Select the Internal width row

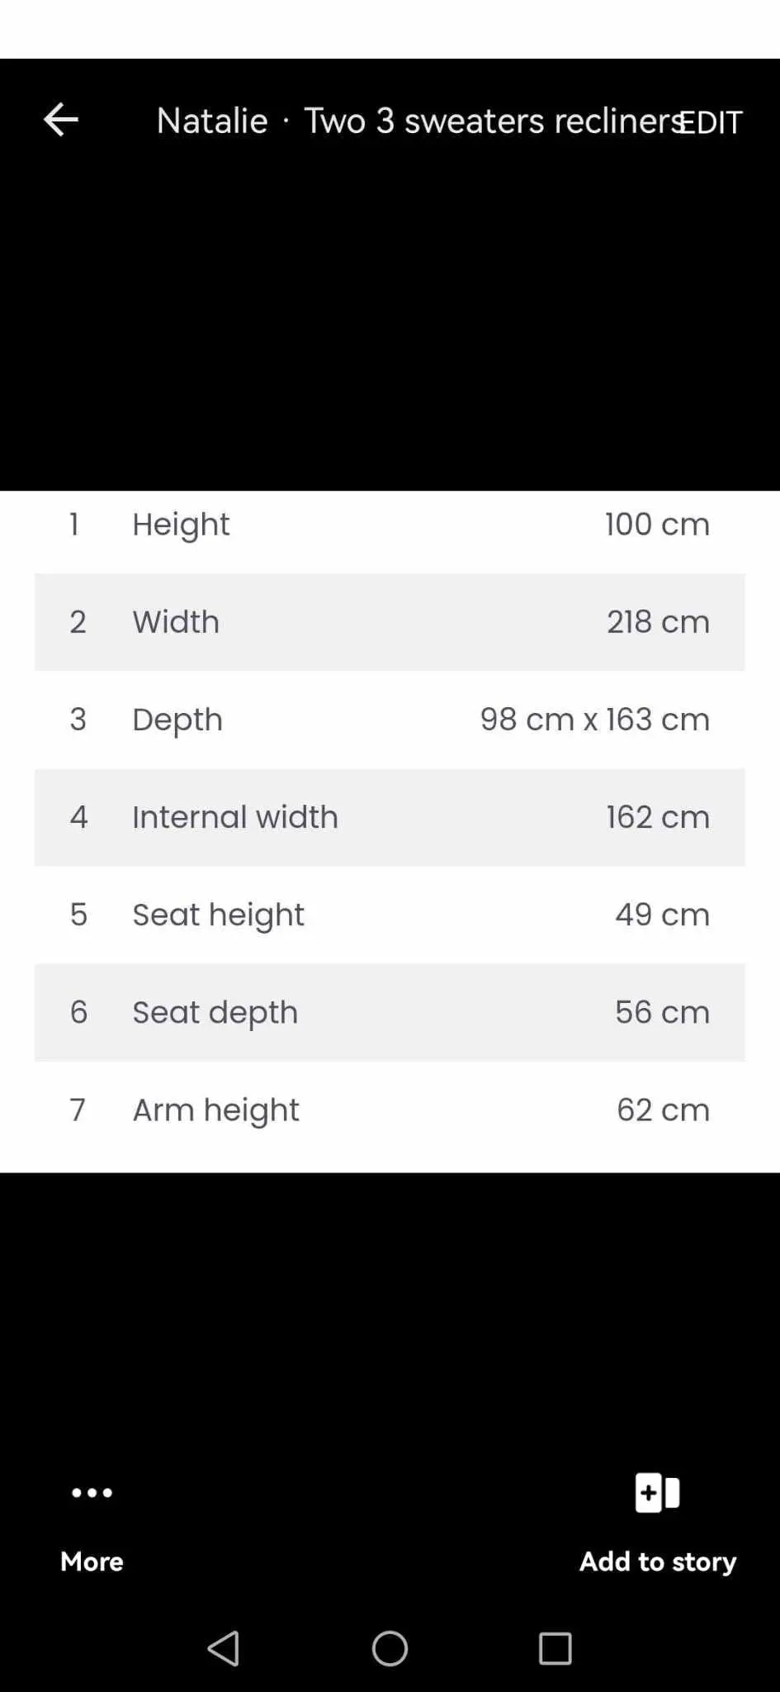[x=390, y=817]
